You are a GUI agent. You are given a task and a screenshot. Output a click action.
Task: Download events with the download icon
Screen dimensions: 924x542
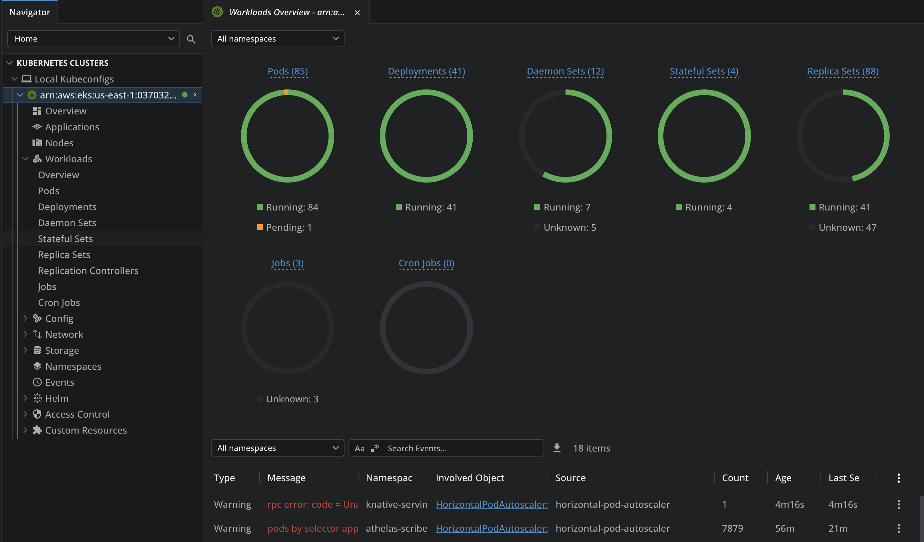[557, 448]
